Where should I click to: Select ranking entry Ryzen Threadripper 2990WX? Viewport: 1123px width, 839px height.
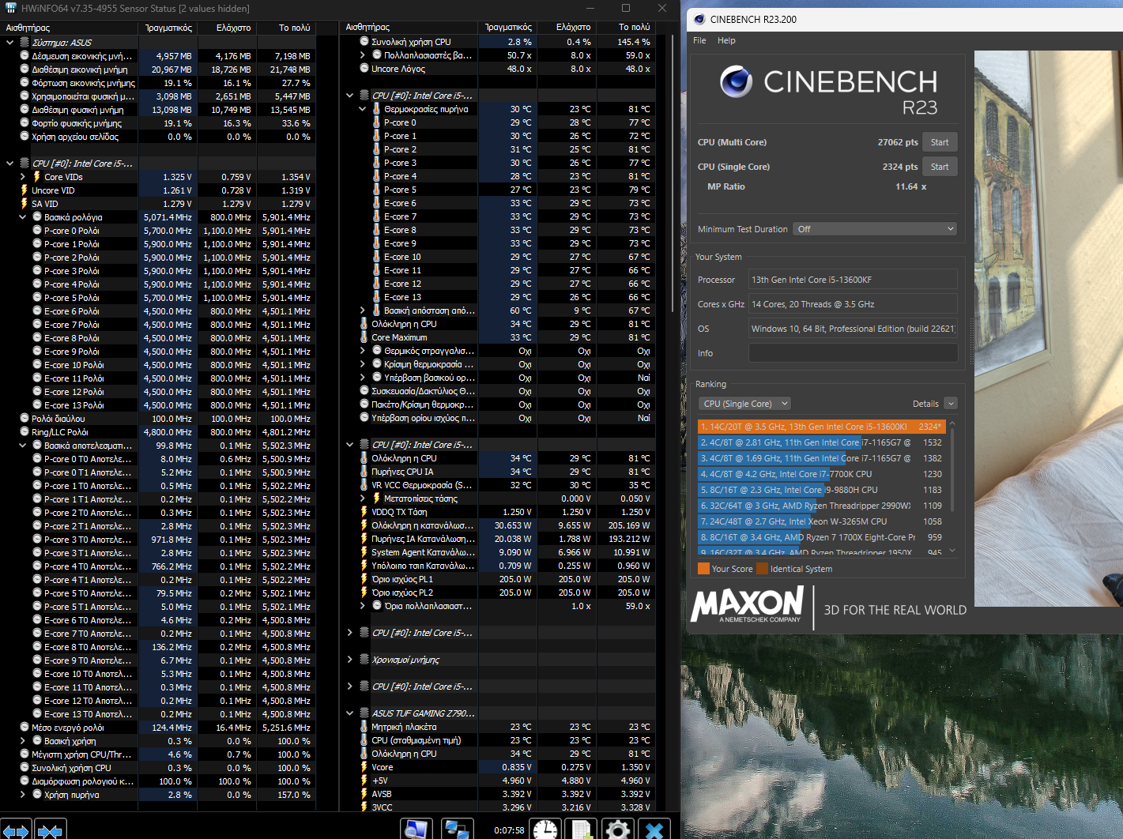point(821,506)
